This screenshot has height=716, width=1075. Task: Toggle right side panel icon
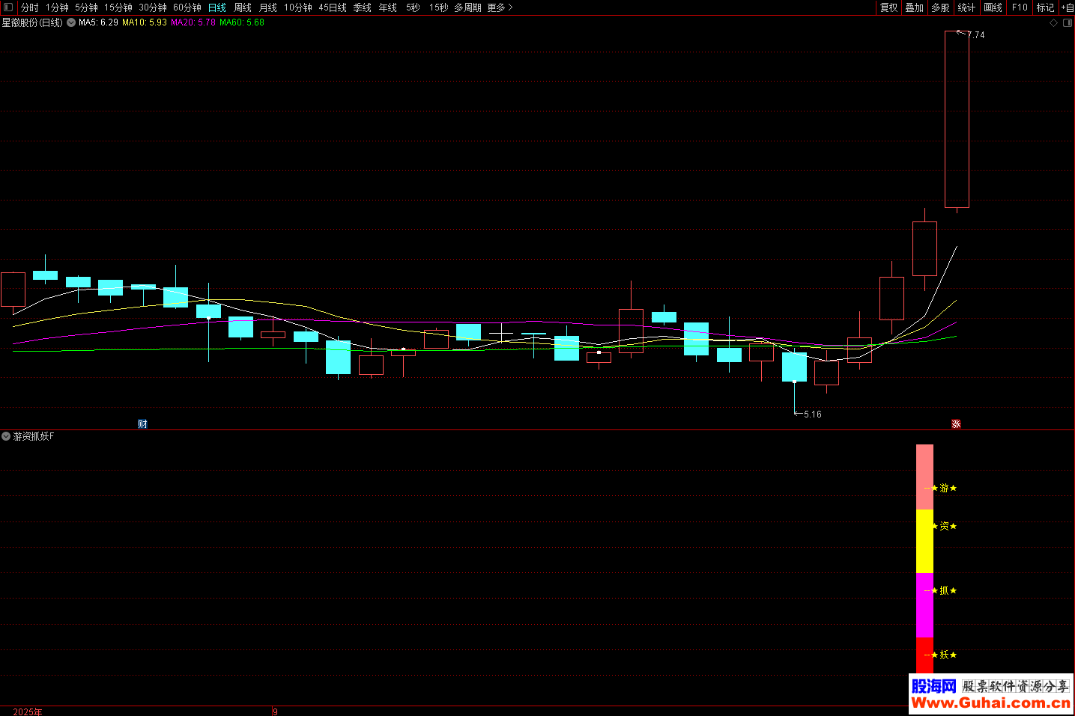coord(1068,23)
